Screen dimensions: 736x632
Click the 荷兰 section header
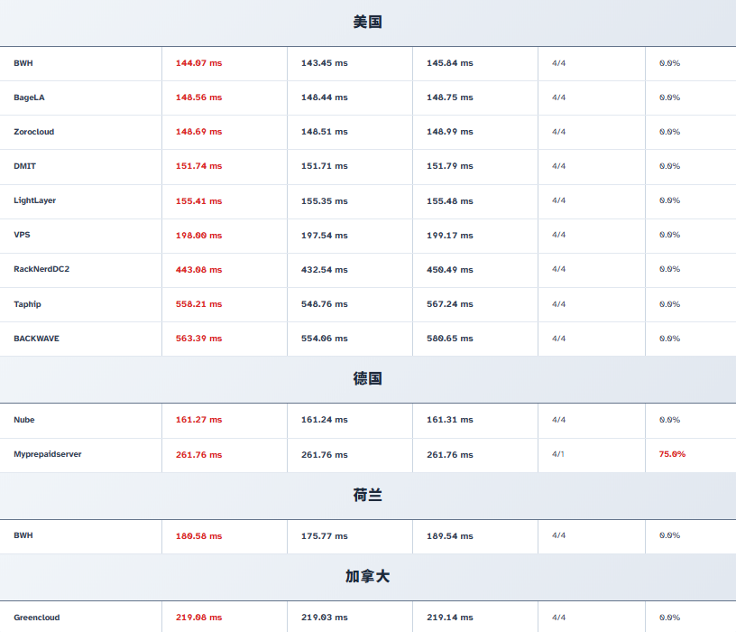click(x=367, y=496)
